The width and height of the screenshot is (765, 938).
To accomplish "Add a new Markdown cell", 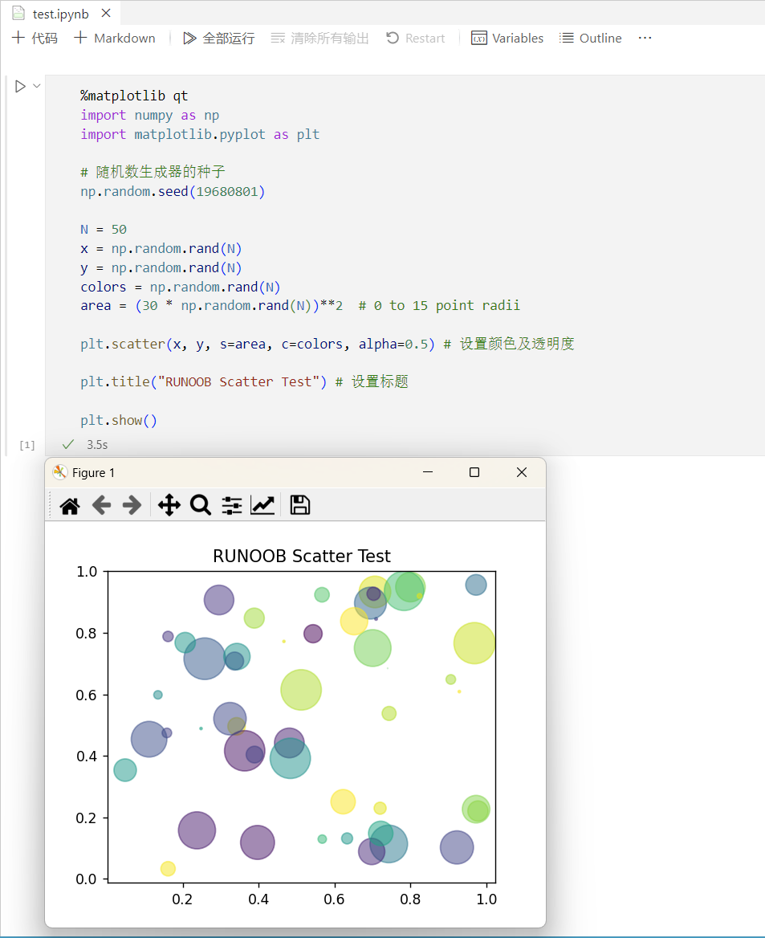I will click(x=115, y=38).
